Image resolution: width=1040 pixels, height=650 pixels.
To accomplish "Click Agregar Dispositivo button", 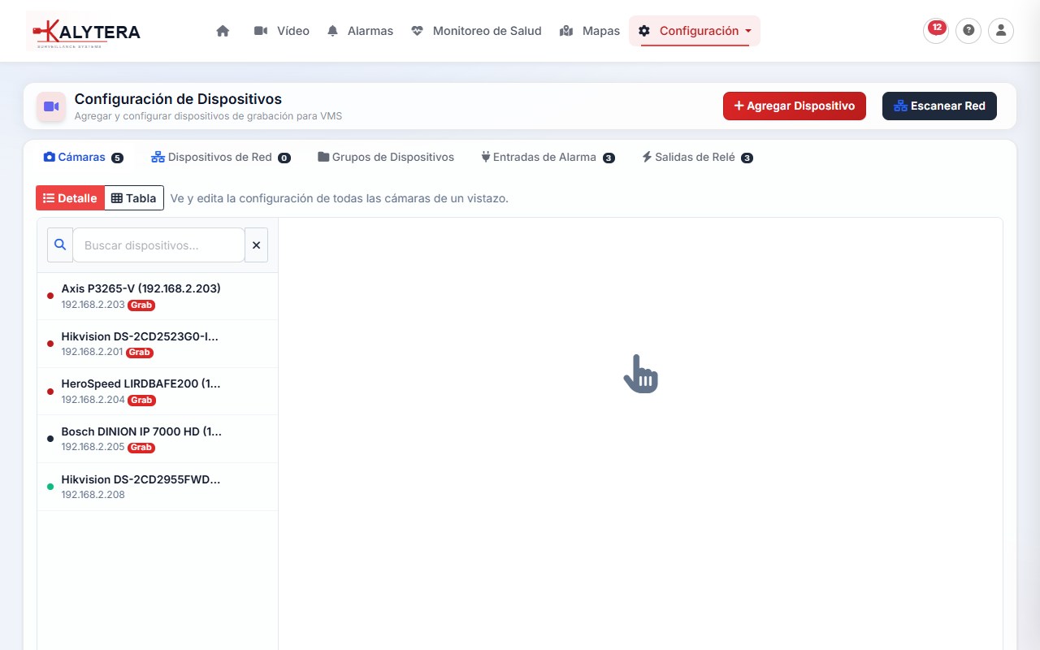I will coord(795,106).
